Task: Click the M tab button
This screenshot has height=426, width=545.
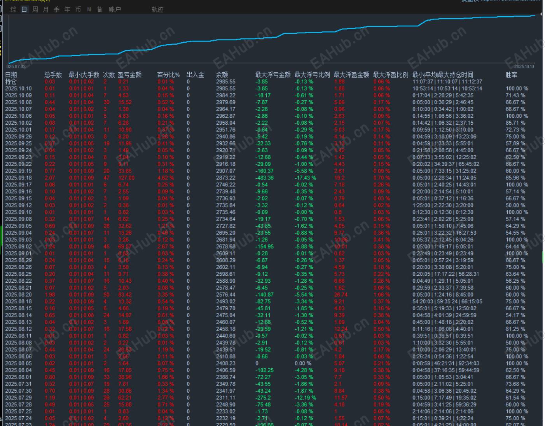Action: (x=89, y=9)
